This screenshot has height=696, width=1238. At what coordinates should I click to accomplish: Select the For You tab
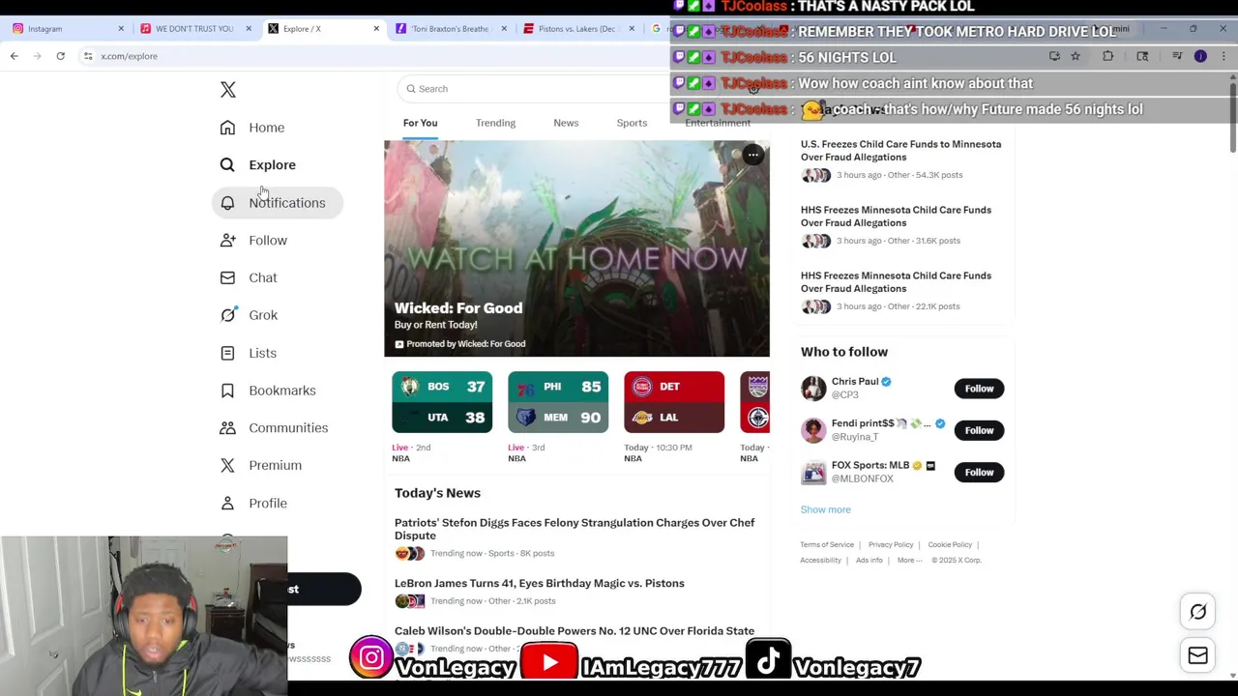pyautogui.click(x=420, y=123)
